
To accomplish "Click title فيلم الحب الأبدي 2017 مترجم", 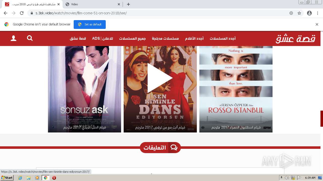I will pyautogui.click(x=85, y=127).
